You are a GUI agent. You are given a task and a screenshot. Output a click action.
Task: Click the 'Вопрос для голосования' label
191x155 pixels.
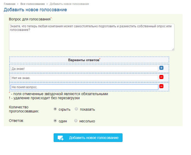30,19
